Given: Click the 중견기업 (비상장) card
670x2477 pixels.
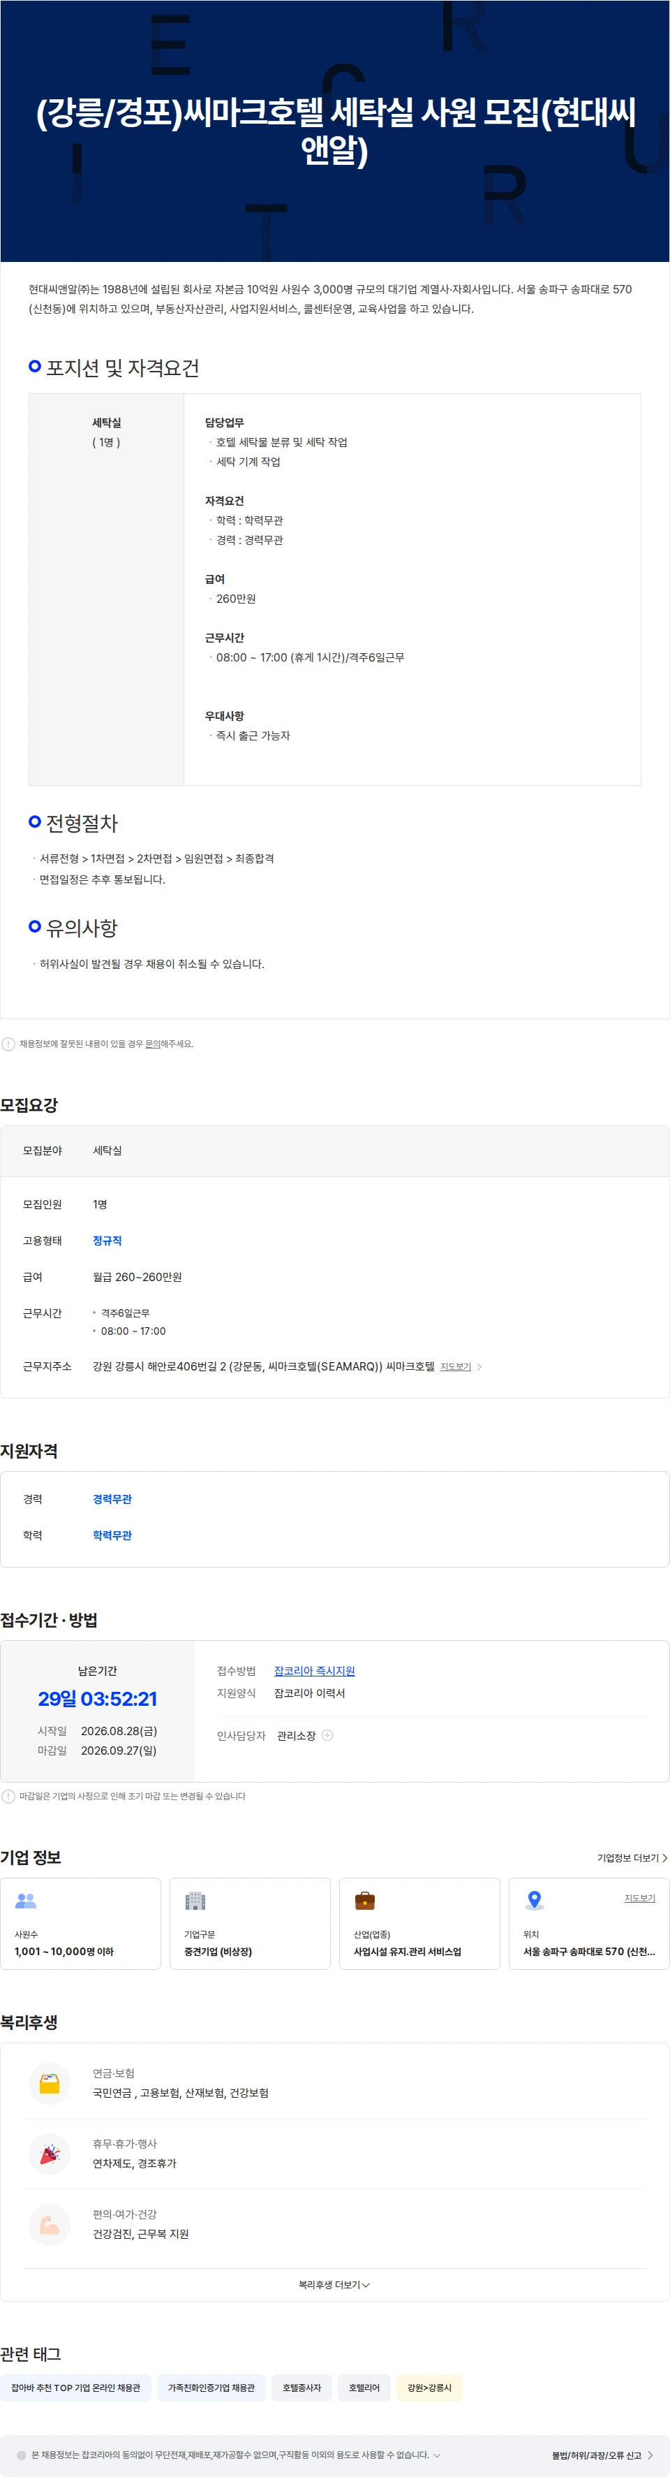Looking at the screenshot, I should click(250, 1923).
